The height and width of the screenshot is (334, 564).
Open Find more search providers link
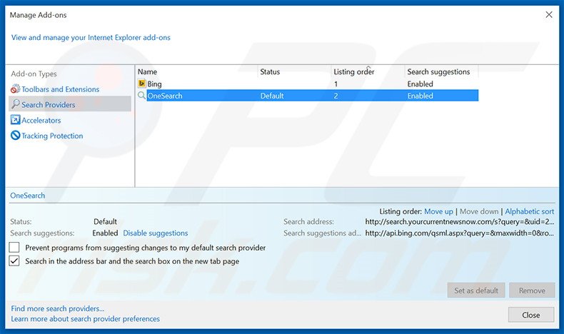tap(58, 308)
